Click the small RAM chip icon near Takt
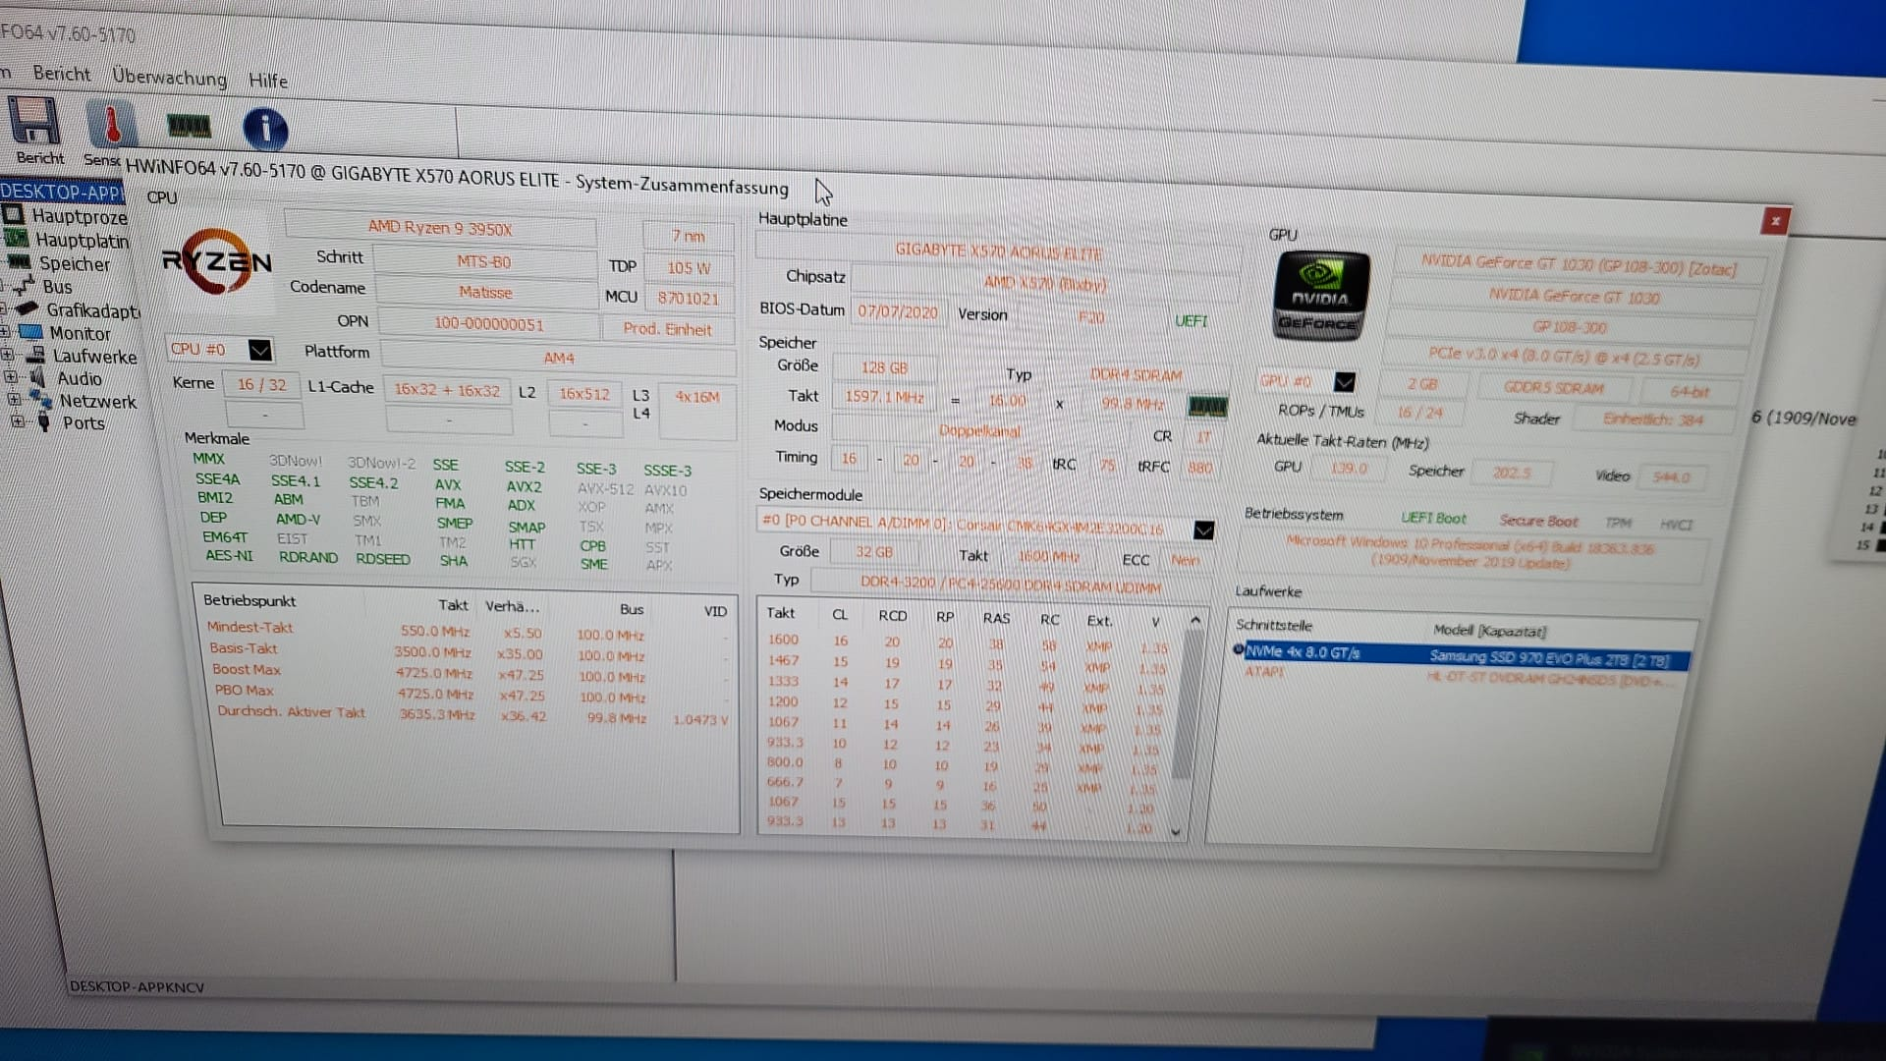 click(1207, 406)
